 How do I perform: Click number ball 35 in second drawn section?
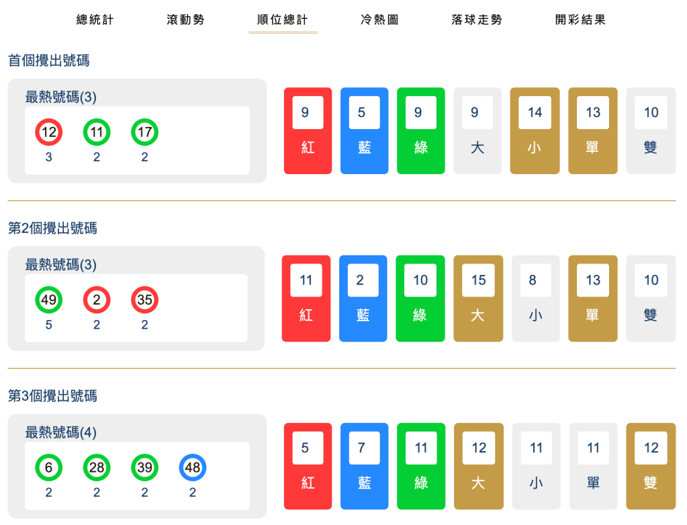point(144,300)
